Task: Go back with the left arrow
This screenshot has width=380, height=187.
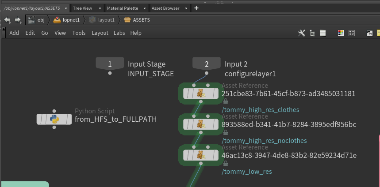Action: coord(8,20)
